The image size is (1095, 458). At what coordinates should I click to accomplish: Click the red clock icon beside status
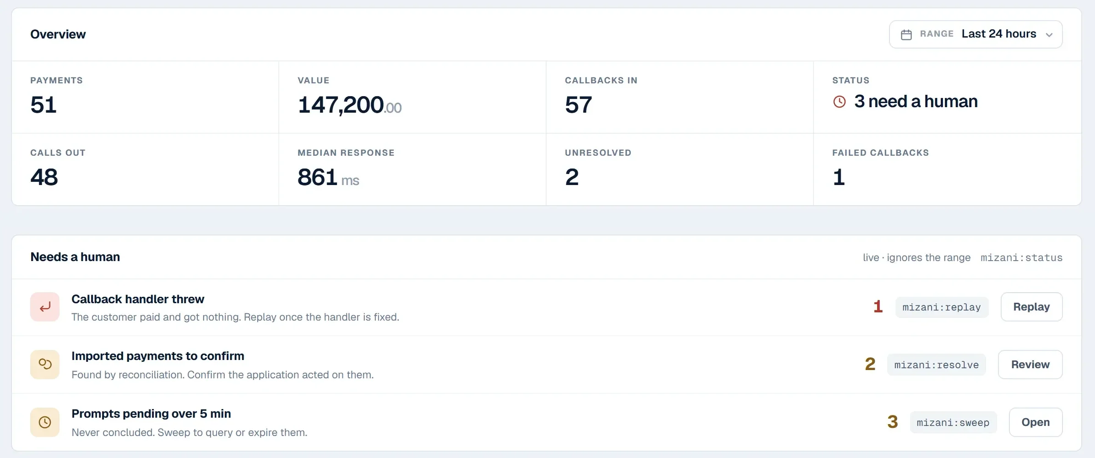pos(839,102)
